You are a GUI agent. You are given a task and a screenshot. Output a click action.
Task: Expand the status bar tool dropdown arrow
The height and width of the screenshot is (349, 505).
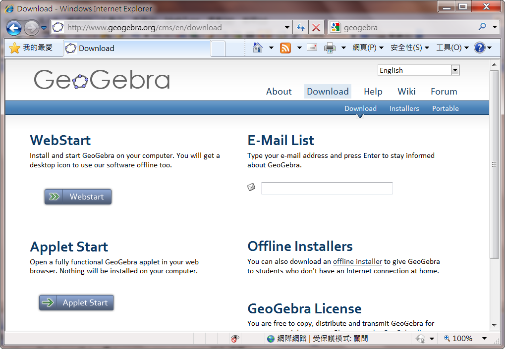coord(432,339)
